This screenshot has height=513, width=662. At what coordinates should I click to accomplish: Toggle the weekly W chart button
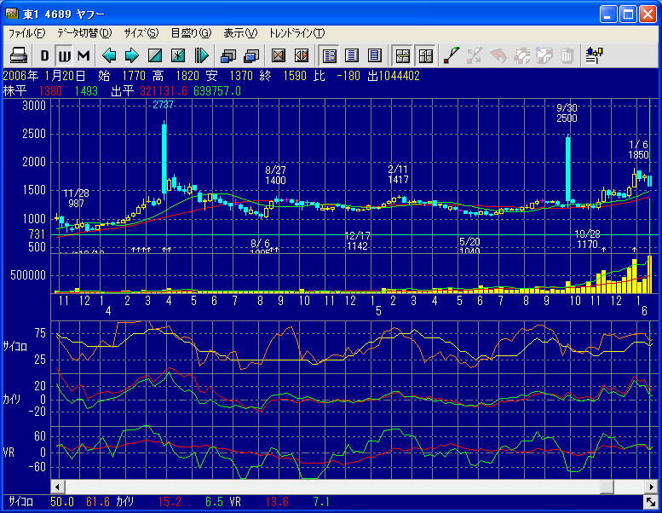(64, 55)
